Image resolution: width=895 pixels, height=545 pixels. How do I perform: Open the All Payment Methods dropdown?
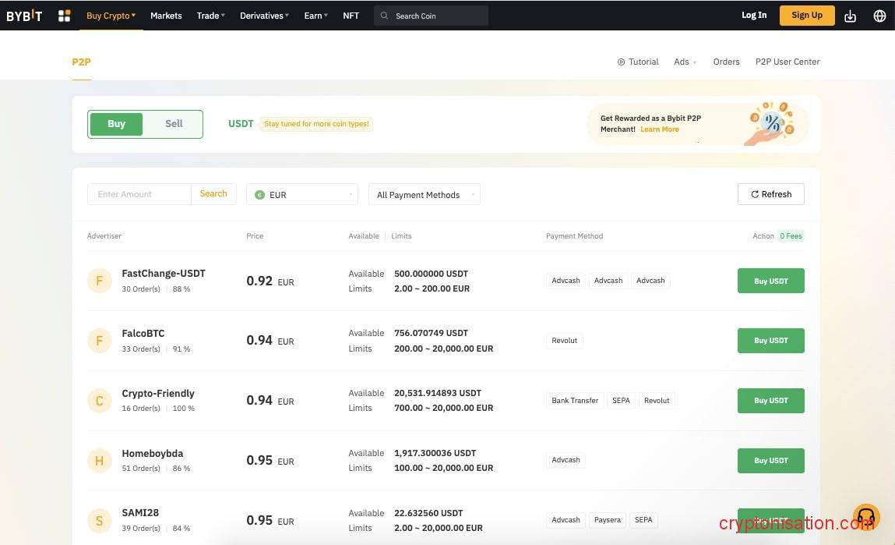[424, 194]
